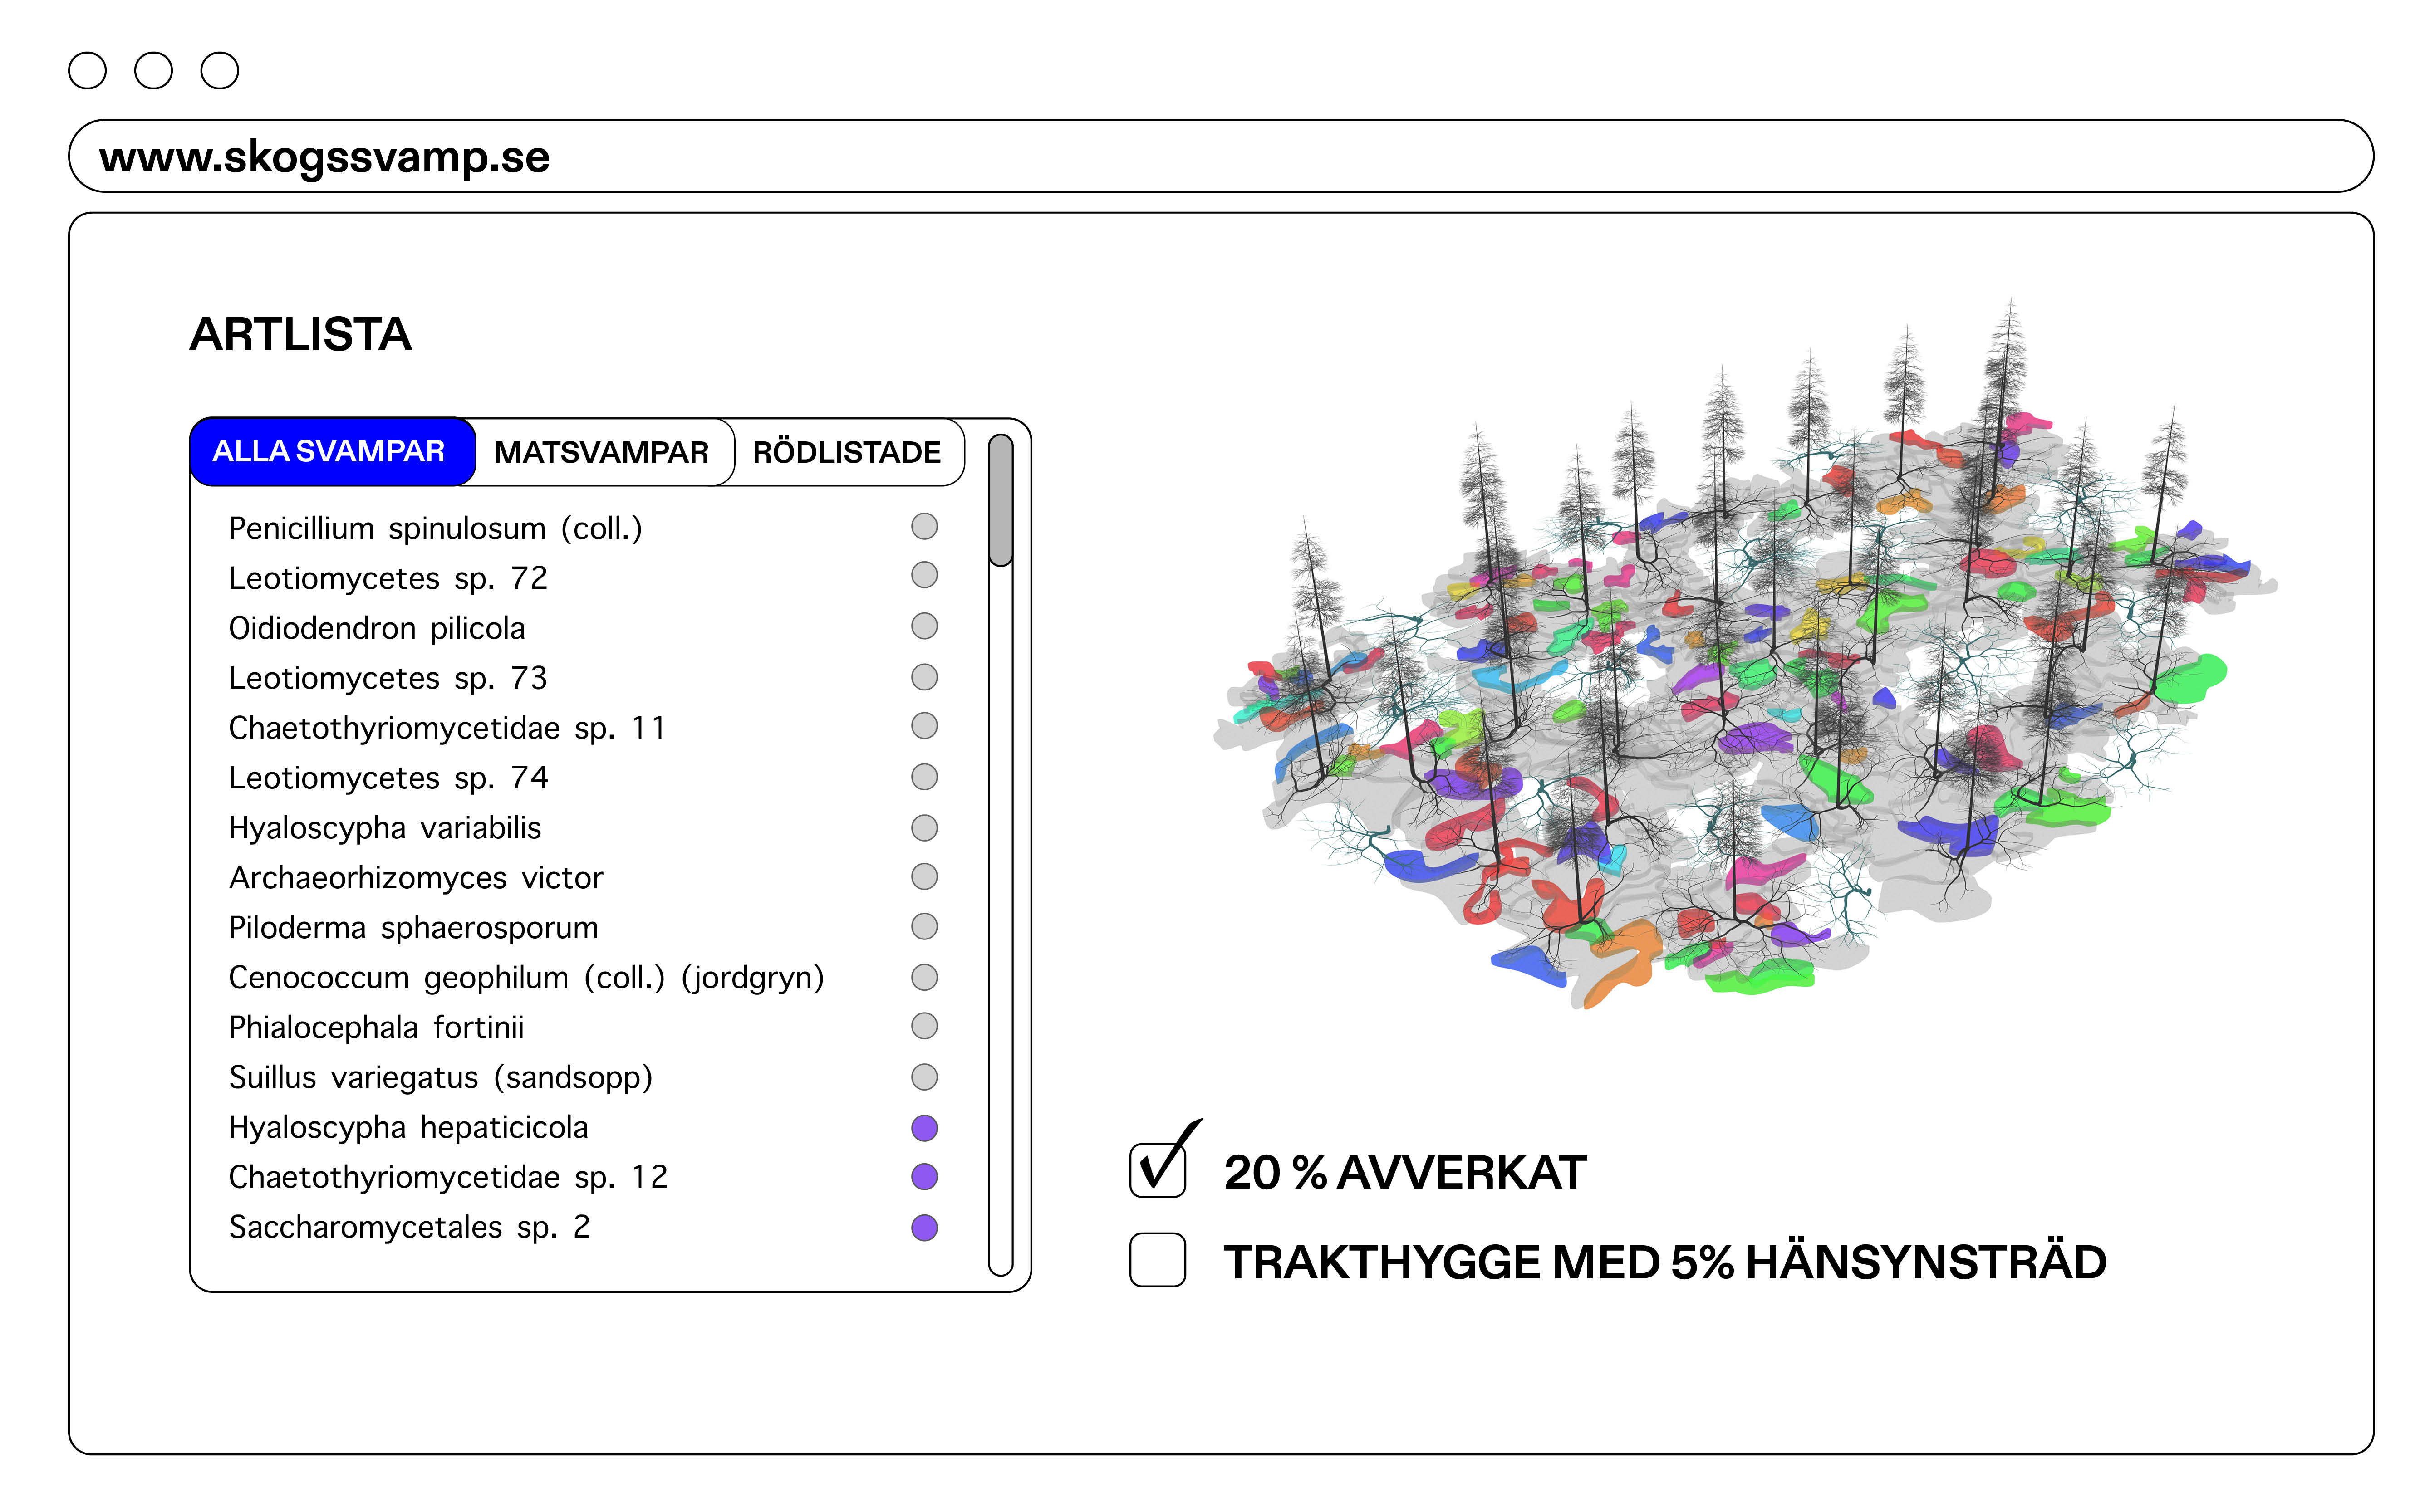This screenshot has width=2420, height=1512.
Task: Click the www.skogssvamp.se address bar
Action: coord(1220,157)
